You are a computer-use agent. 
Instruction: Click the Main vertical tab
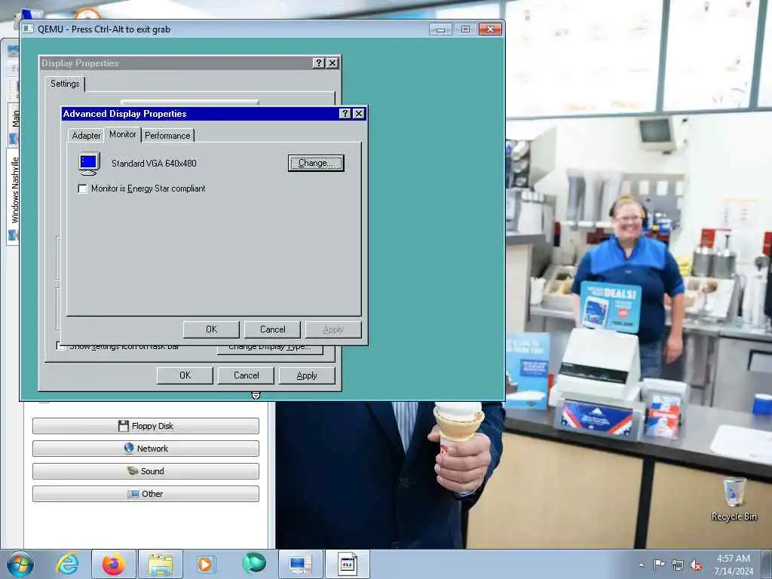(14, 126)
